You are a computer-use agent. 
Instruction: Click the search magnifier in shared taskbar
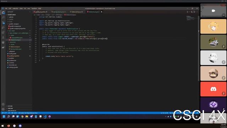click(x=9, y=117)
